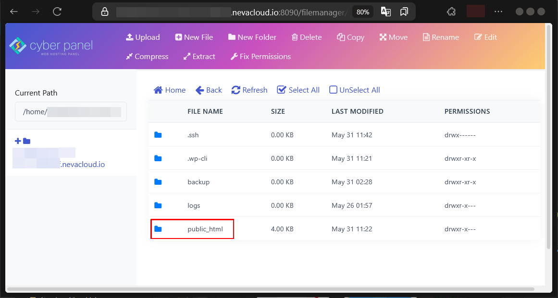Click May 31 11:42 date cell
The height and width of the screenshot is (298, 558).
pos(352,135)
